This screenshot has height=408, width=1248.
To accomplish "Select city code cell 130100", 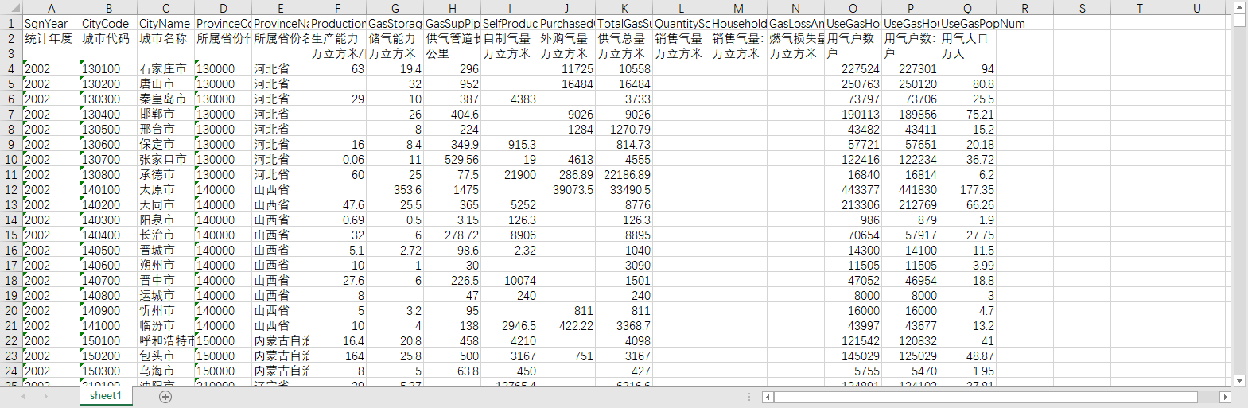I will [x=108, y=69].
